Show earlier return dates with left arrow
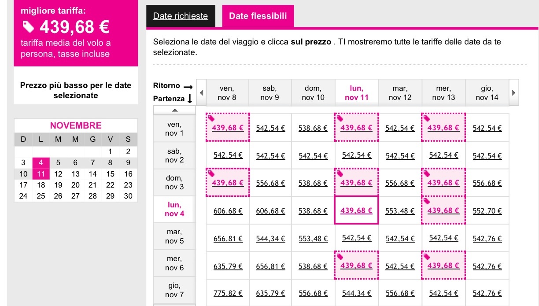The image size is (539, 306). (201, 93)
